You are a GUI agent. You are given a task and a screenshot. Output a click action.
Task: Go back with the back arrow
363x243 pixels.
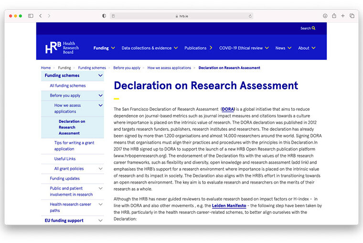(x=41, y=16)
